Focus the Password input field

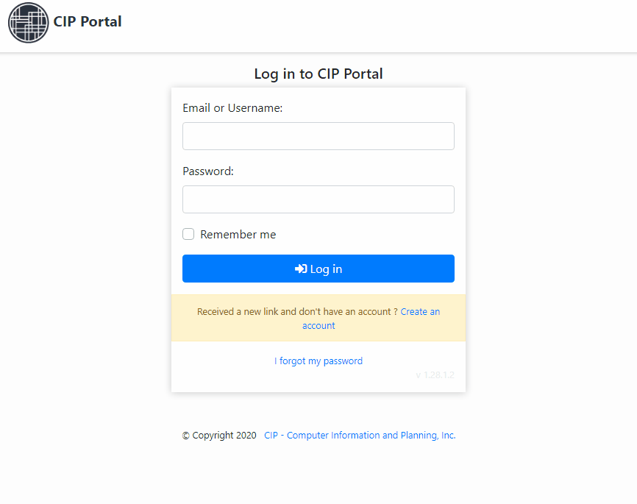pyautogui.click(x=318, y=199)
